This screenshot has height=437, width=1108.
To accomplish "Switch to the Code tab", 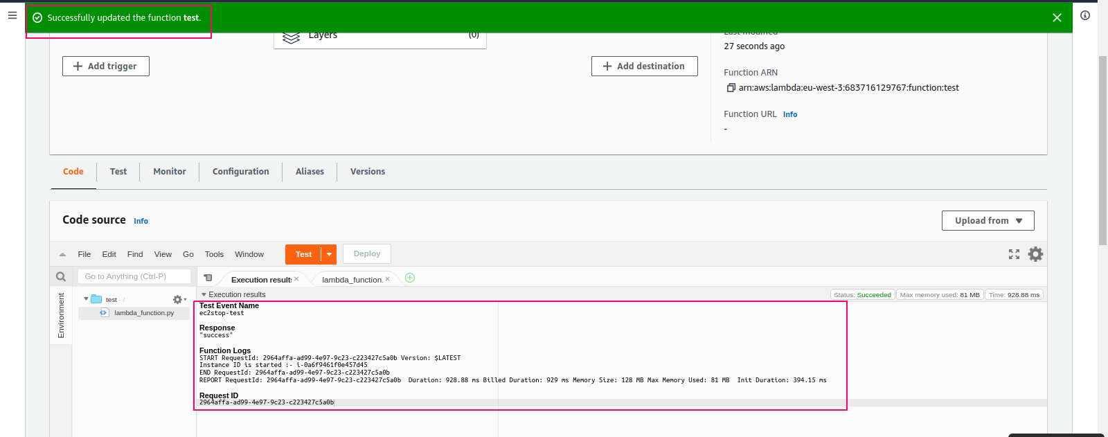I will 73,172.
